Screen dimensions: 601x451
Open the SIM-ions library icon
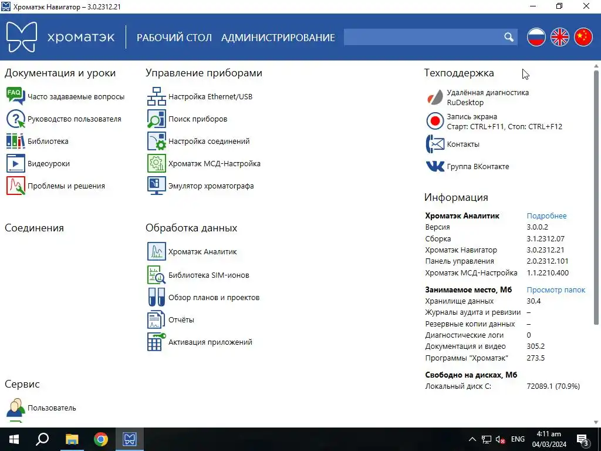[156, 275]
